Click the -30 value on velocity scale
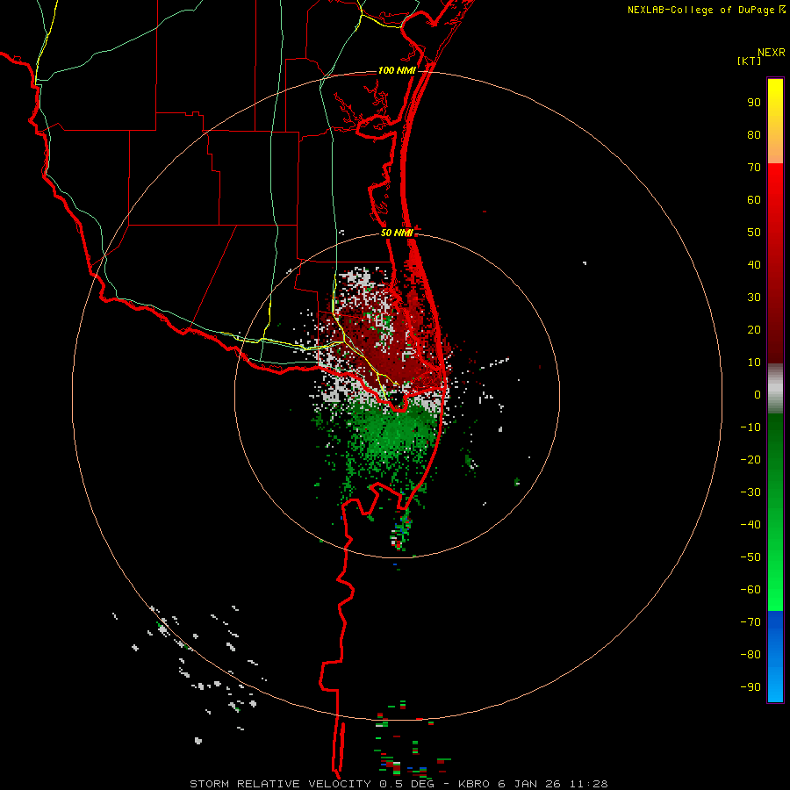Viewport: 790px width, 790px height. click(x=750, y=492)
